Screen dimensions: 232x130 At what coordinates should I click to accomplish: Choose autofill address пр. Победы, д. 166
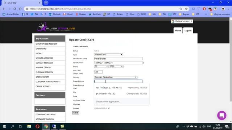coord(122,87)
